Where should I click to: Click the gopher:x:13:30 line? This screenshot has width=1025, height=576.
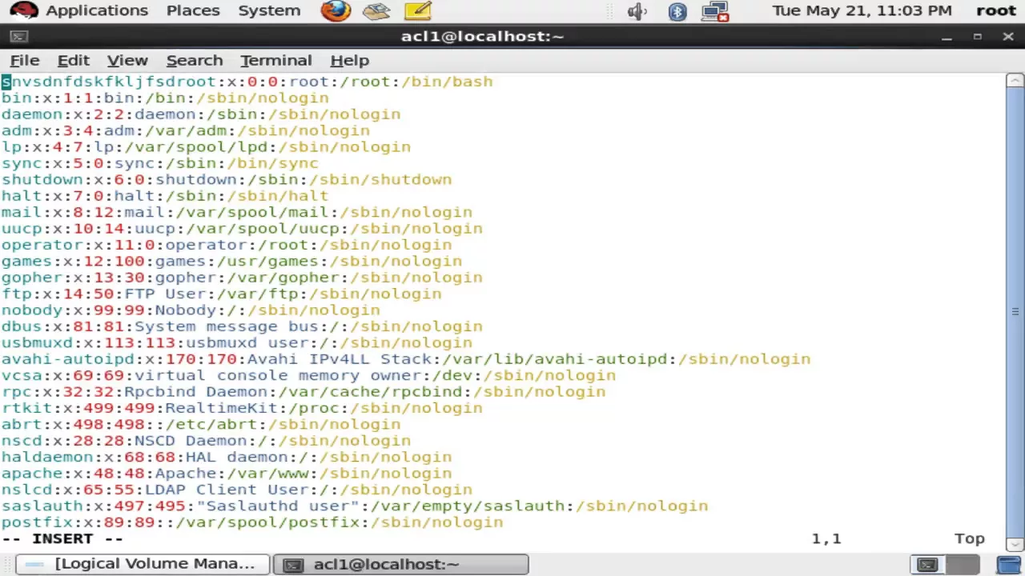(x=242, y=278)
